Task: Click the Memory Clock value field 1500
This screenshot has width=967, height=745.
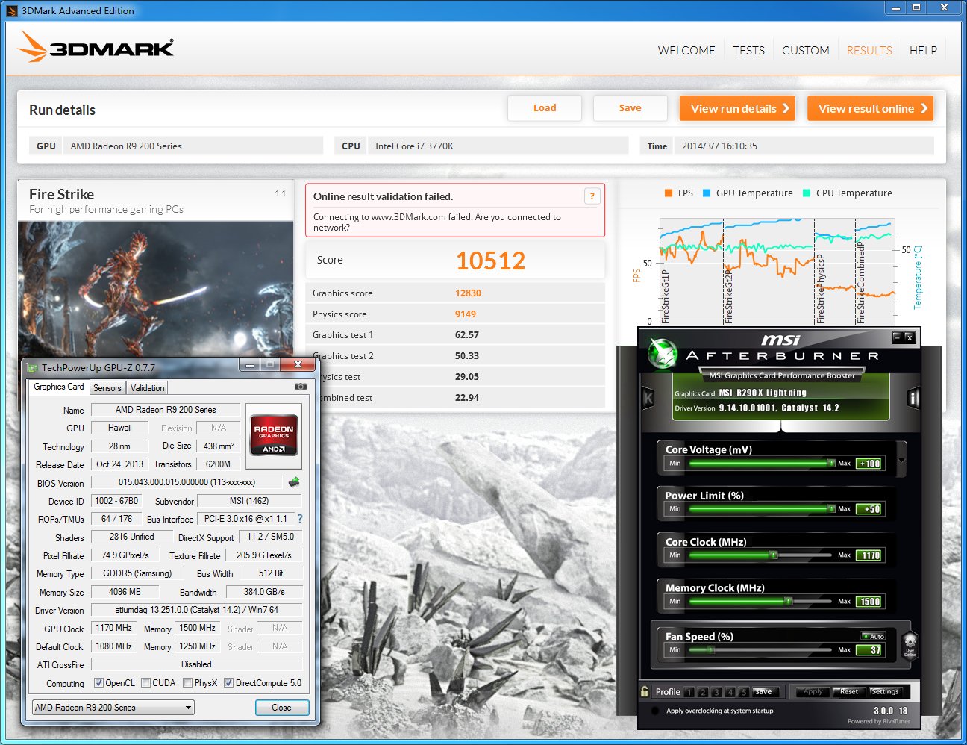Action: tap(869, 602)
